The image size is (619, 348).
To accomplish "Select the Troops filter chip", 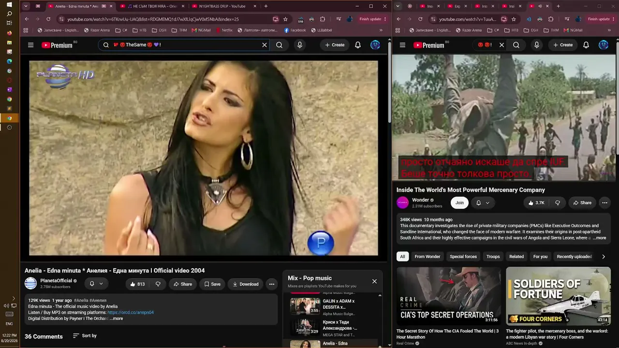I will pyautogui.click(x=493, y=257).
